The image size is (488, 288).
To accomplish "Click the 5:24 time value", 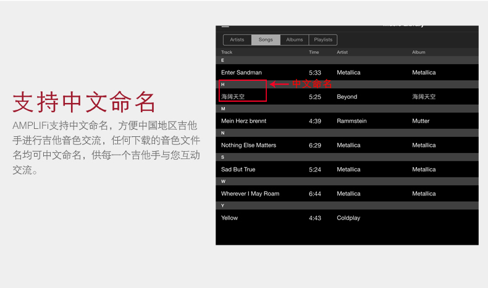I will click(x=315, y=170).
